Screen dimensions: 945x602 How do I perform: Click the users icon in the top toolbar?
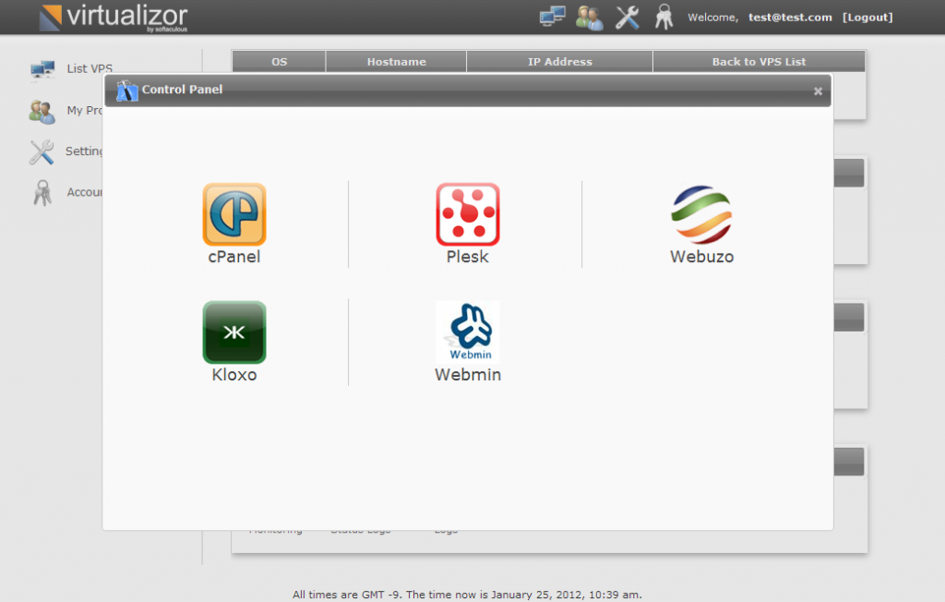click(x=590, y=17)
